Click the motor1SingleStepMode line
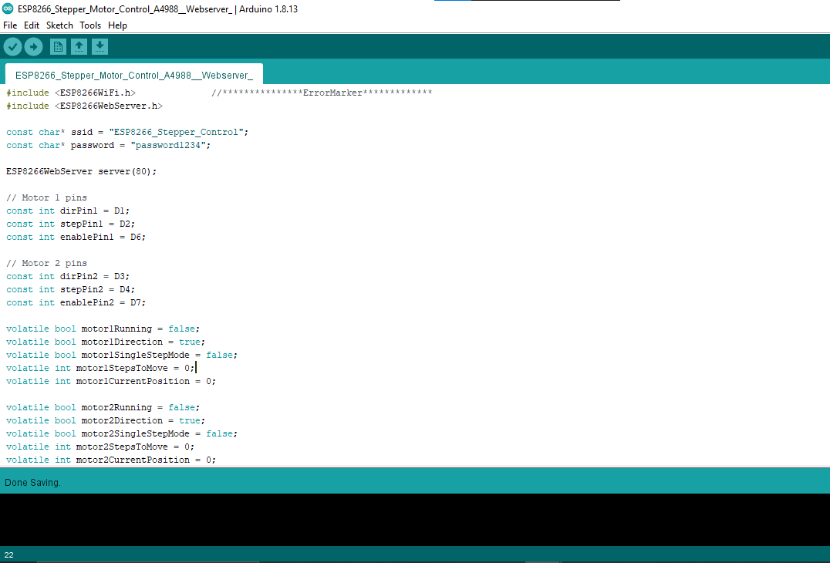This screenshot has height=563, width=830. 122,355
